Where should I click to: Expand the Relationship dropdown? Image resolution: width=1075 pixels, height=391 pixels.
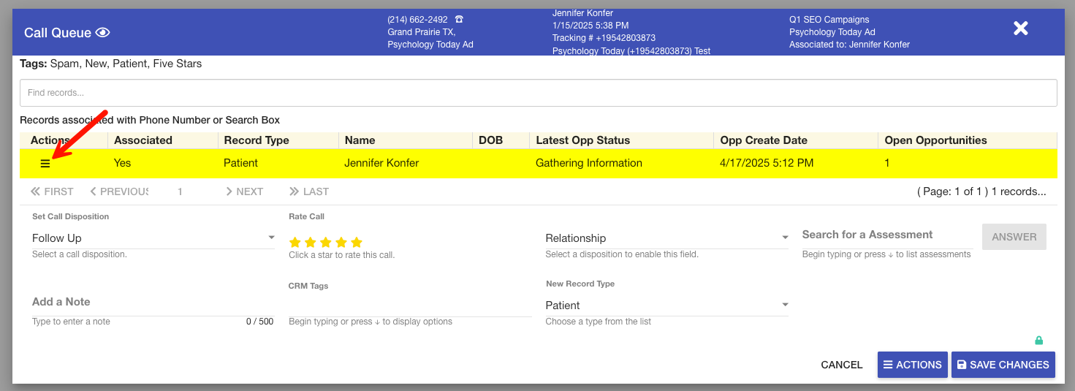pos(666,238)
